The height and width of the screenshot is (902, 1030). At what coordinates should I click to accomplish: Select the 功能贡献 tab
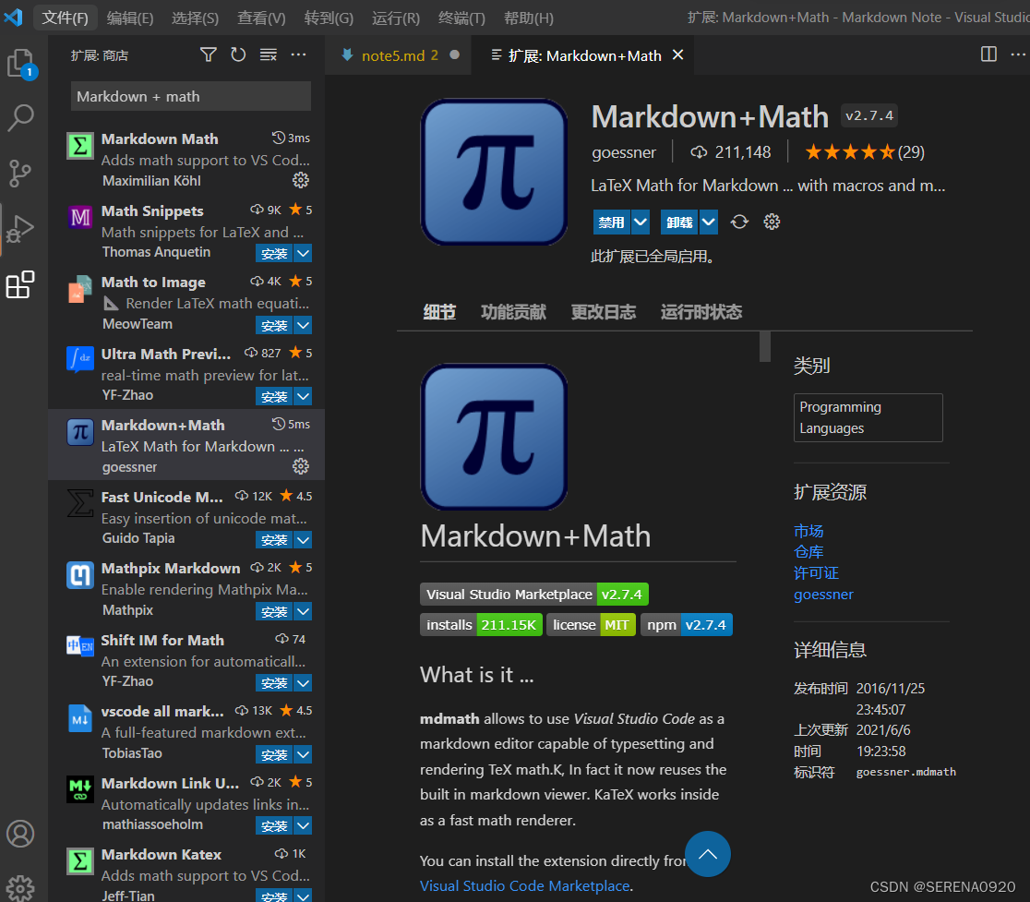pyautogui.click(x=513, y=312)
